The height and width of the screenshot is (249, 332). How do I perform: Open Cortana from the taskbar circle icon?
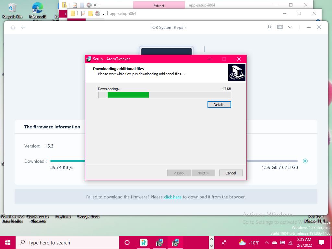point(127,243)
